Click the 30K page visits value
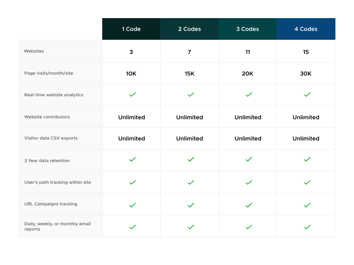Image resolution: width=354 pixels, height=265 pixels. tap(306, 74)
